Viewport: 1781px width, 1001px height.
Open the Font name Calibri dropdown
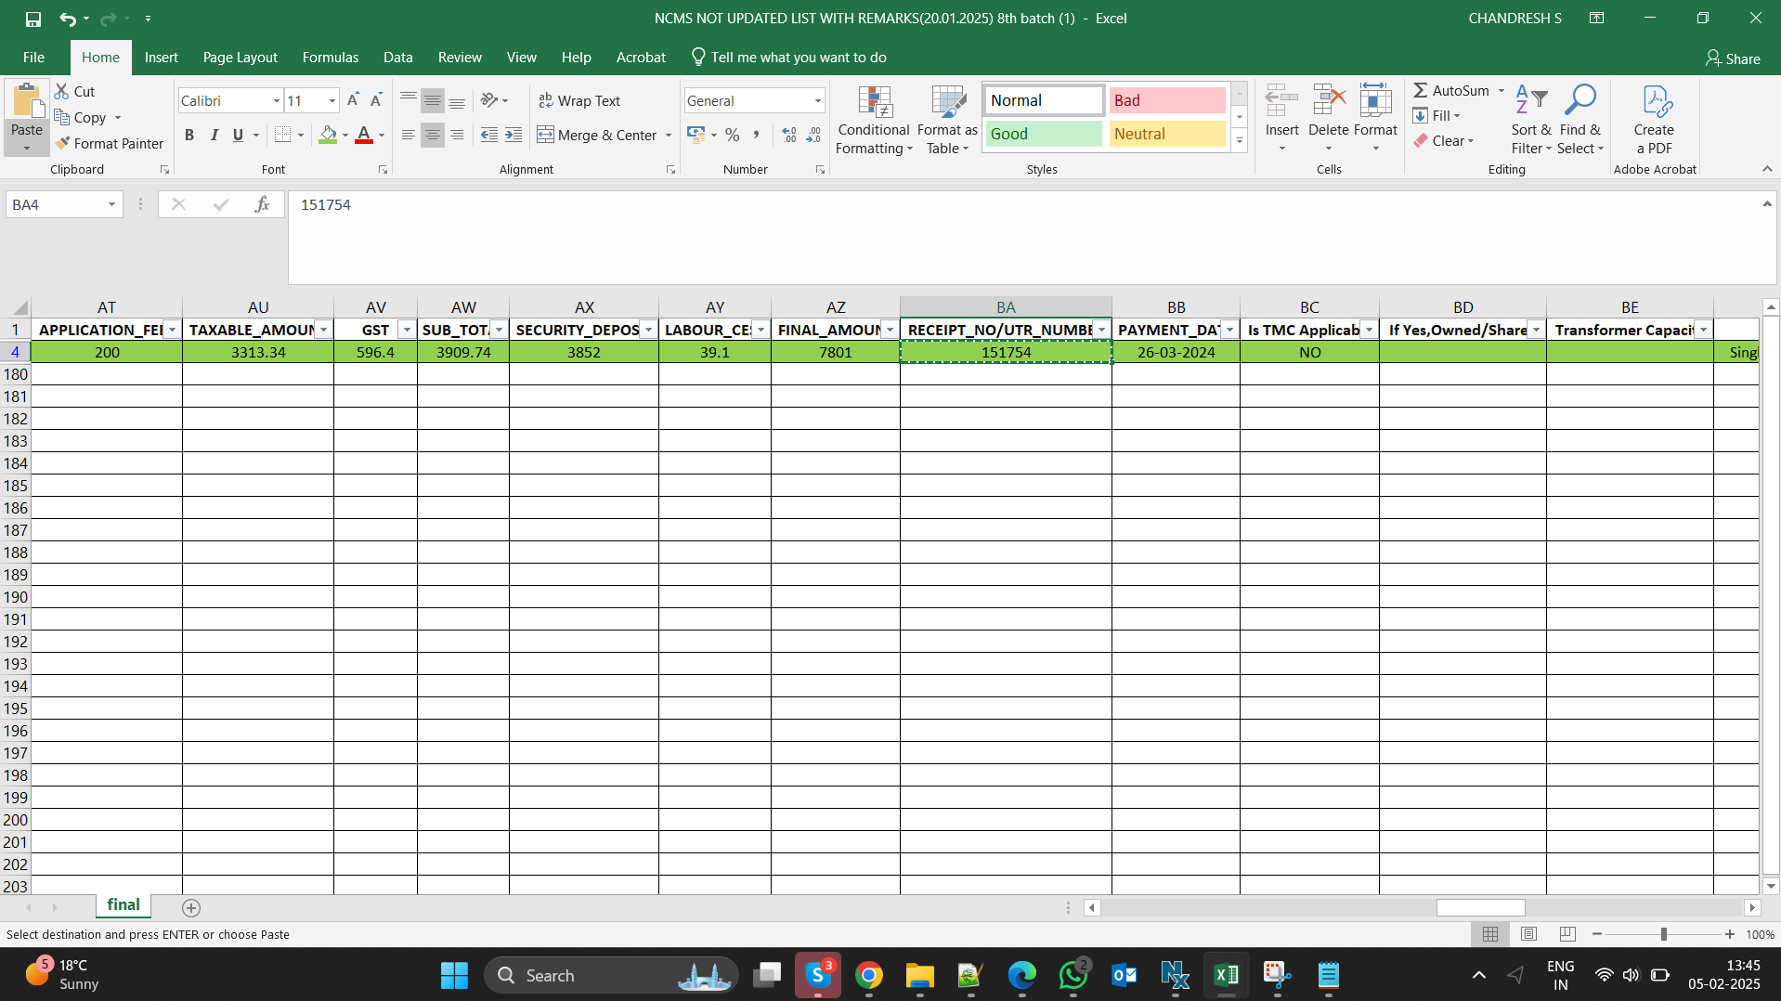tap(276, 100)
